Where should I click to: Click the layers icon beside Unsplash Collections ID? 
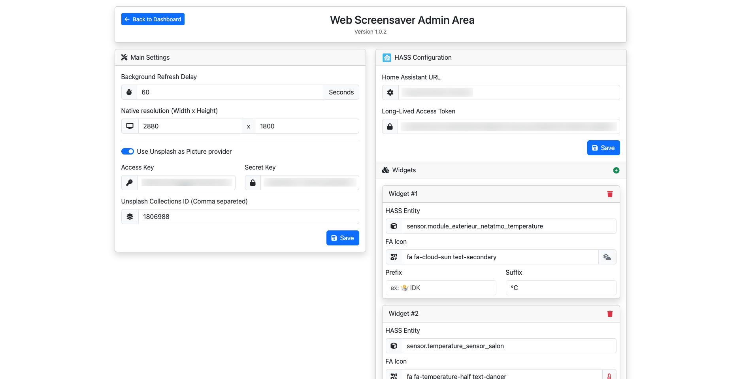(130, 216)
